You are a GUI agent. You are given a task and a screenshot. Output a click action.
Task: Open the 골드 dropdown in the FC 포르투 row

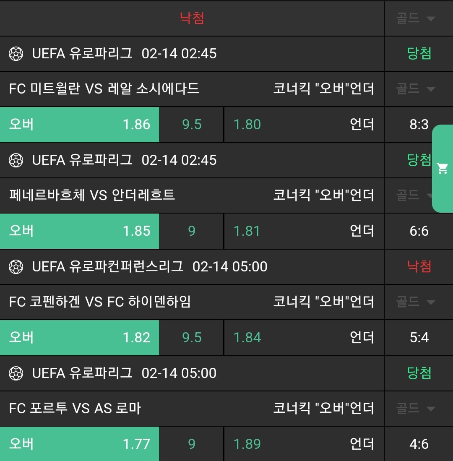[416, 409]
